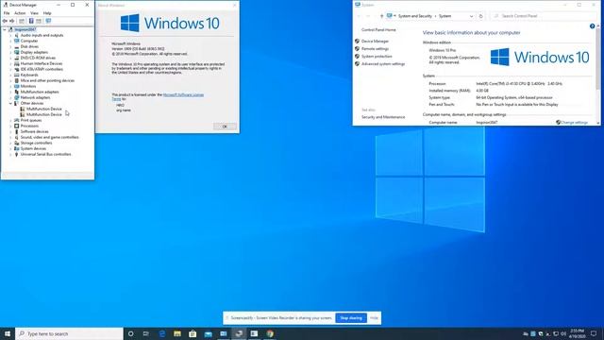Click the refresh icon in System window address bar
This screenshot has height=340, width=604.
[480, 16]
